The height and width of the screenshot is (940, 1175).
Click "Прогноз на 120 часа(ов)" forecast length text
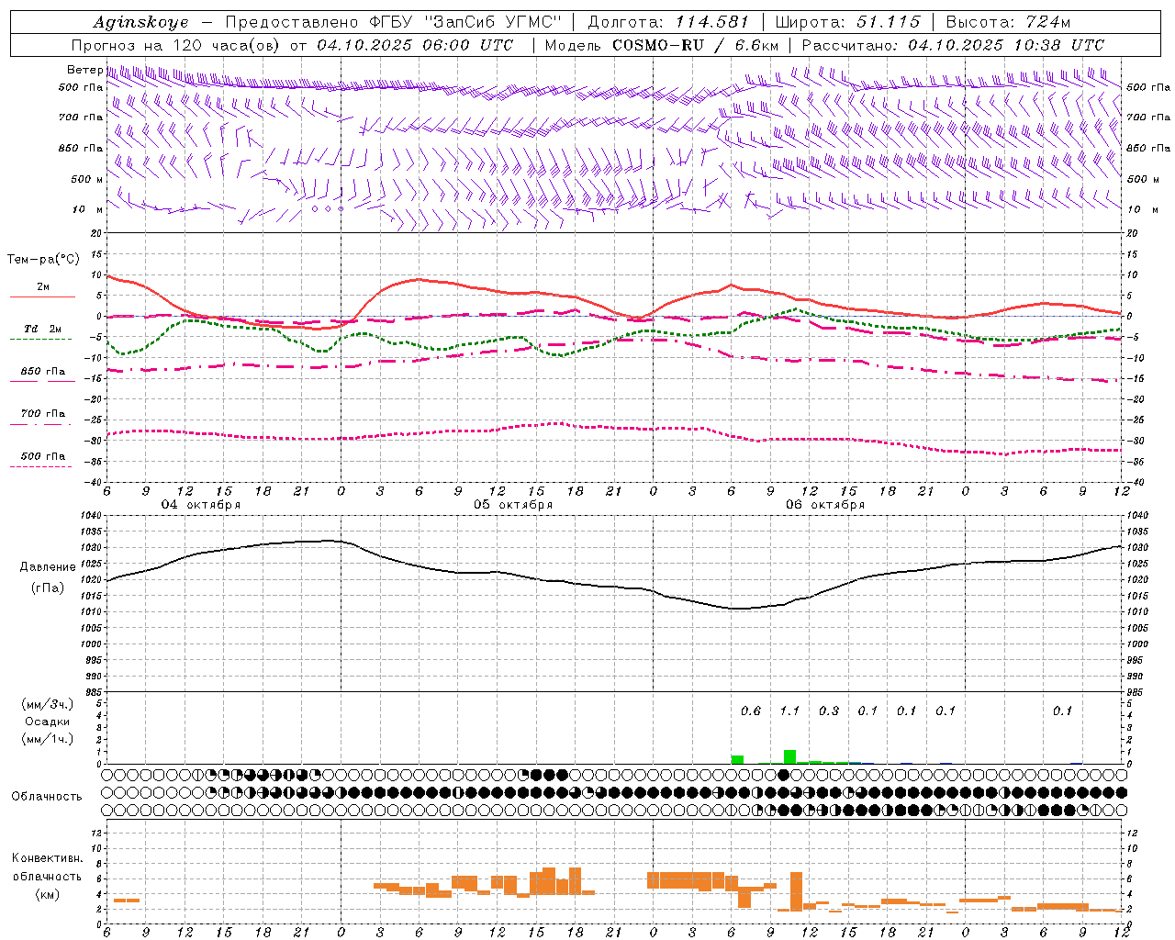coord(176,45)
